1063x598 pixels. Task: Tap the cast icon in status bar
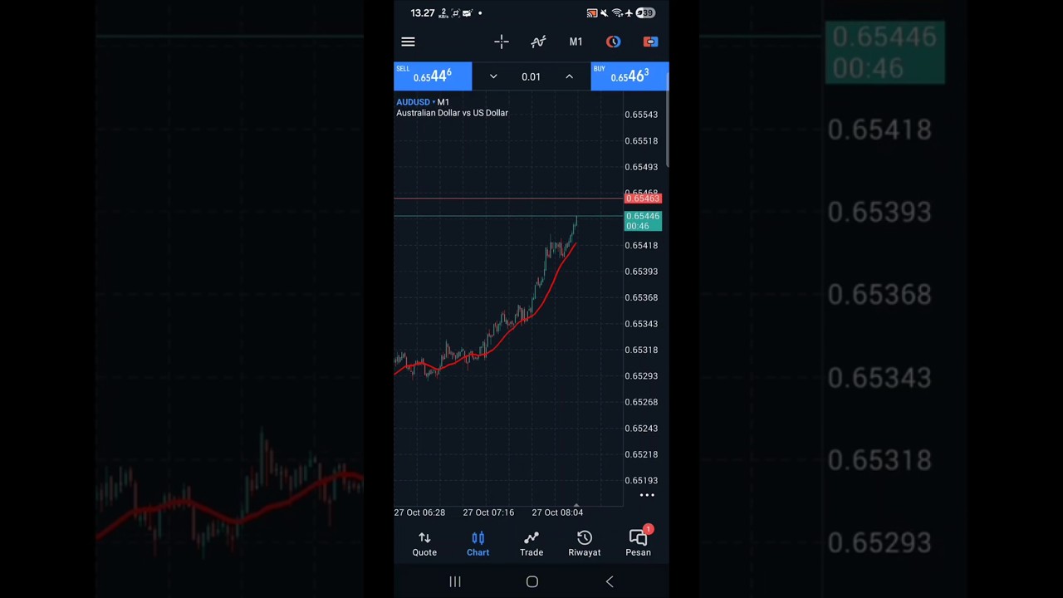pos(591,13)
